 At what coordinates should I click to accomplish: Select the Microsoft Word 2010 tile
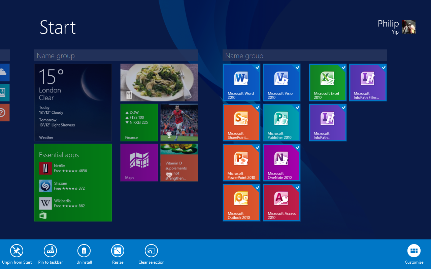241,82
